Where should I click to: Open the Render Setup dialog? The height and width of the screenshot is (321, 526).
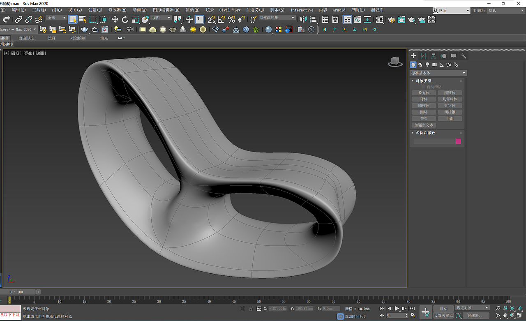point(391,19)
